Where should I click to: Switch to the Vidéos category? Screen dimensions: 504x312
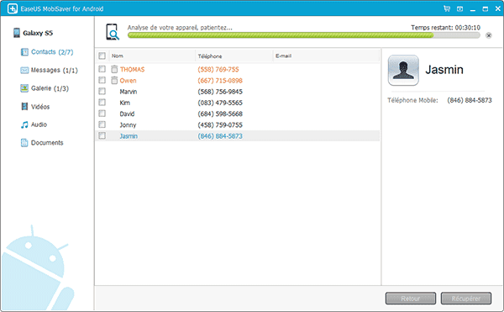(35, 107)
